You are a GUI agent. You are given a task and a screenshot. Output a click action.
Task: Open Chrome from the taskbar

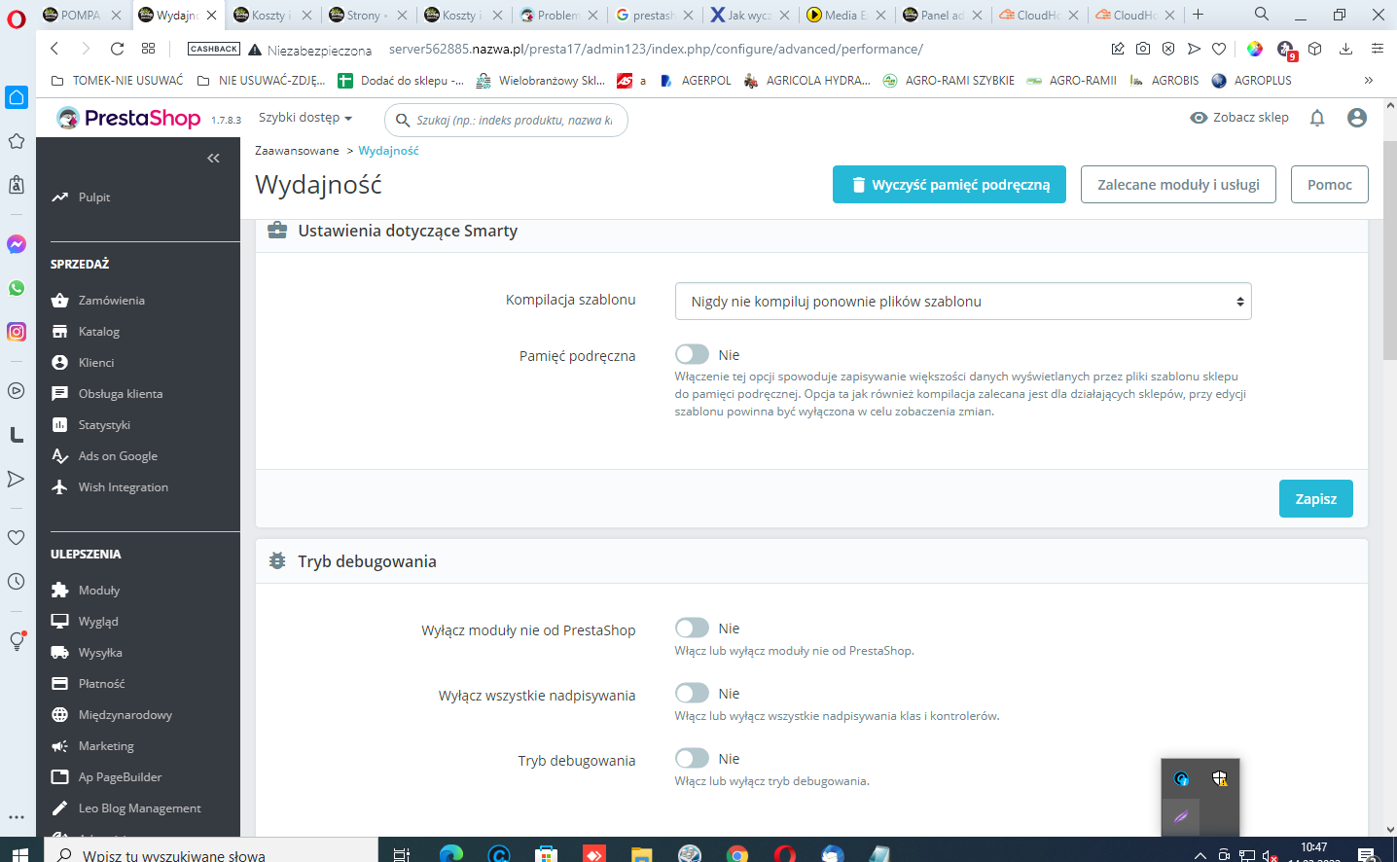pos(737,854)
